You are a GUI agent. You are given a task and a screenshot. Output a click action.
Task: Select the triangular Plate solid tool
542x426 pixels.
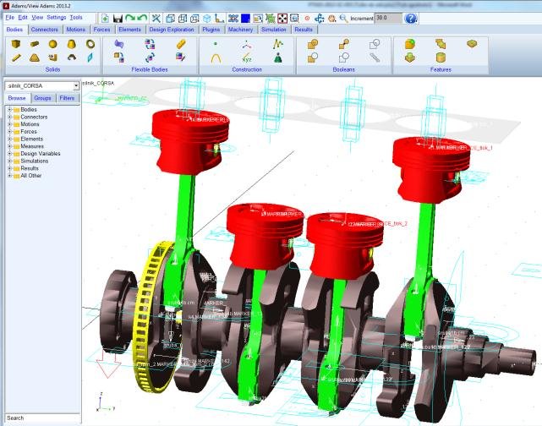pos(35,57)
